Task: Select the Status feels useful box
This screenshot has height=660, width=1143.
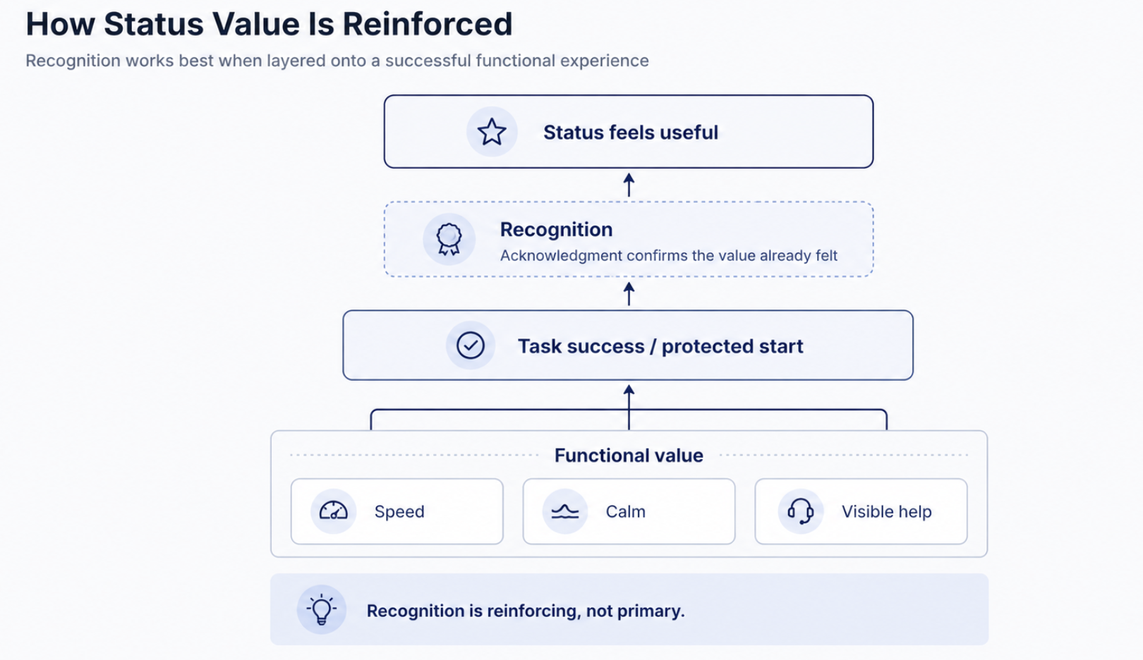Action: [629, 132]
